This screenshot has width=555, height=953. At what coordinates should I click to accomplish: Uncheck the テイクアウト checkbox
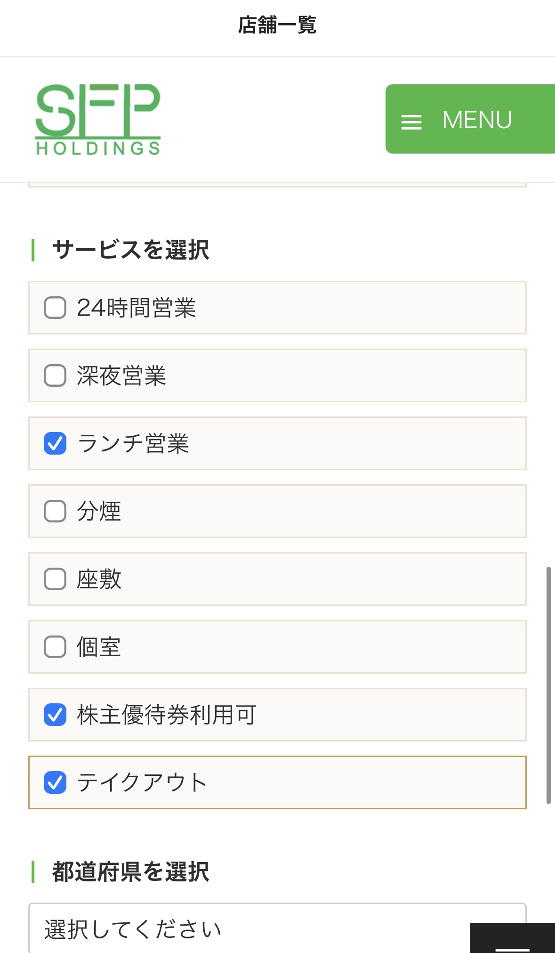[55, 782]
